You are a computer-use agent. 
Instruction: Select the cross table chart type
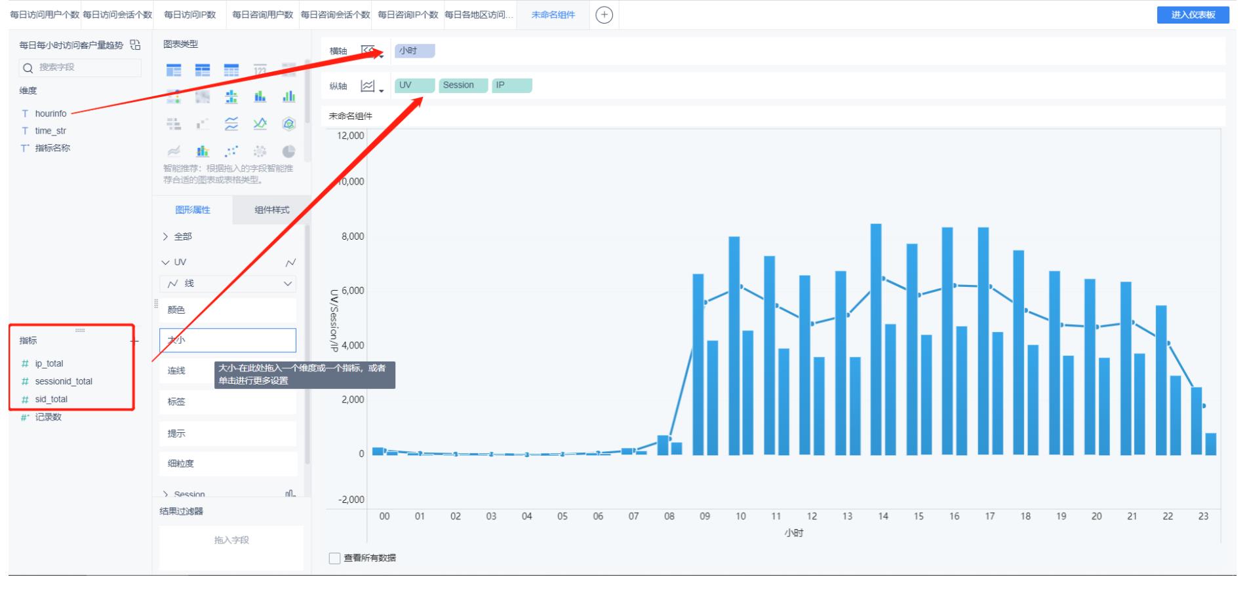click(203, 70)
